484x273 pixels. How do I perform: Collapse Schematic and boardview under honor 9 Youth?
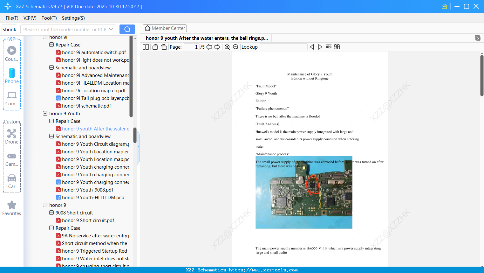point(51,136)
